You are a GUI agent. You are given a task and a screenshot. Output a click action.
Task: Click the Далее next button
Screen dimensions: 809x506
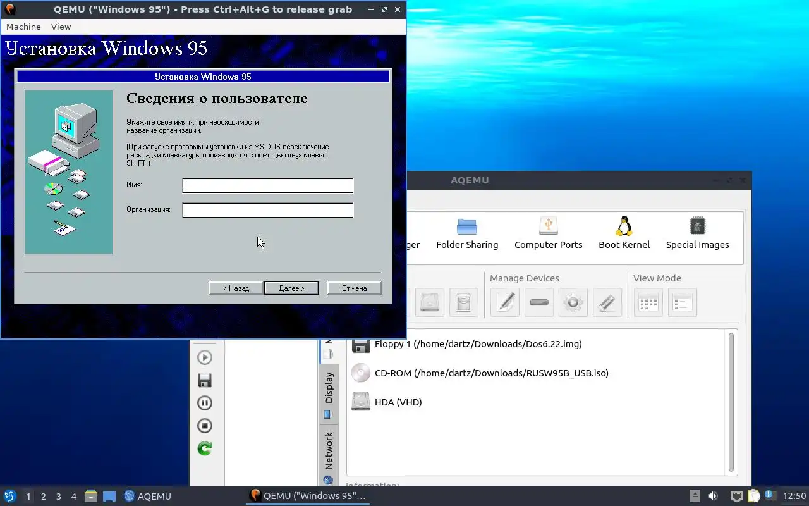[x=291, y=288]
